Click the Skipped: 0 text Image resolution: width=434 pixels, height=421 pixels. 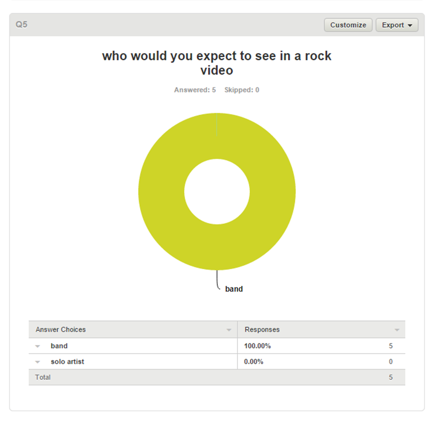click(242, 90)
